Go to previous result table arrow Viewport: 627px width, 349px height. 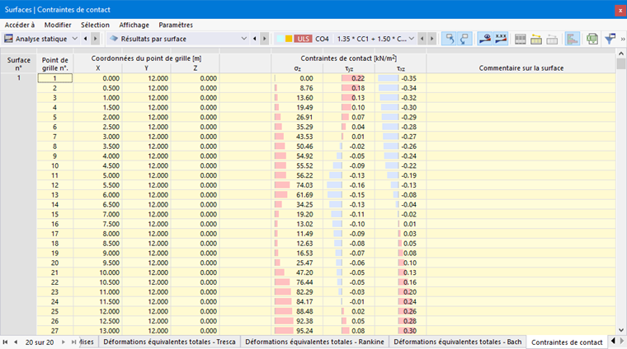point(255,39)
